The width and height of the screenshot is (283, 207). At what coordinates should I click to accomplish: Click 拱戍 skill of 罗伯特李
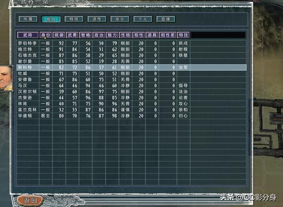click(x=183, y=43)
